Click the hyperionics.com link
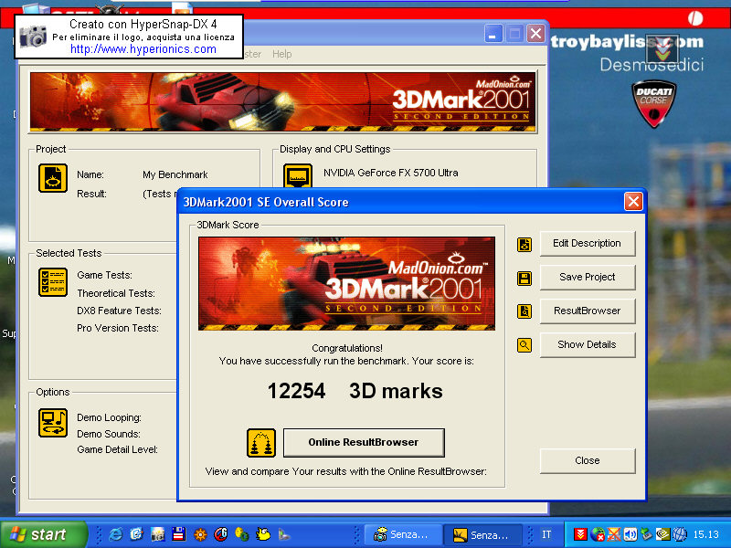Image resolution: width=731 pixels, height=548 pixels. (x=143, y=49)
